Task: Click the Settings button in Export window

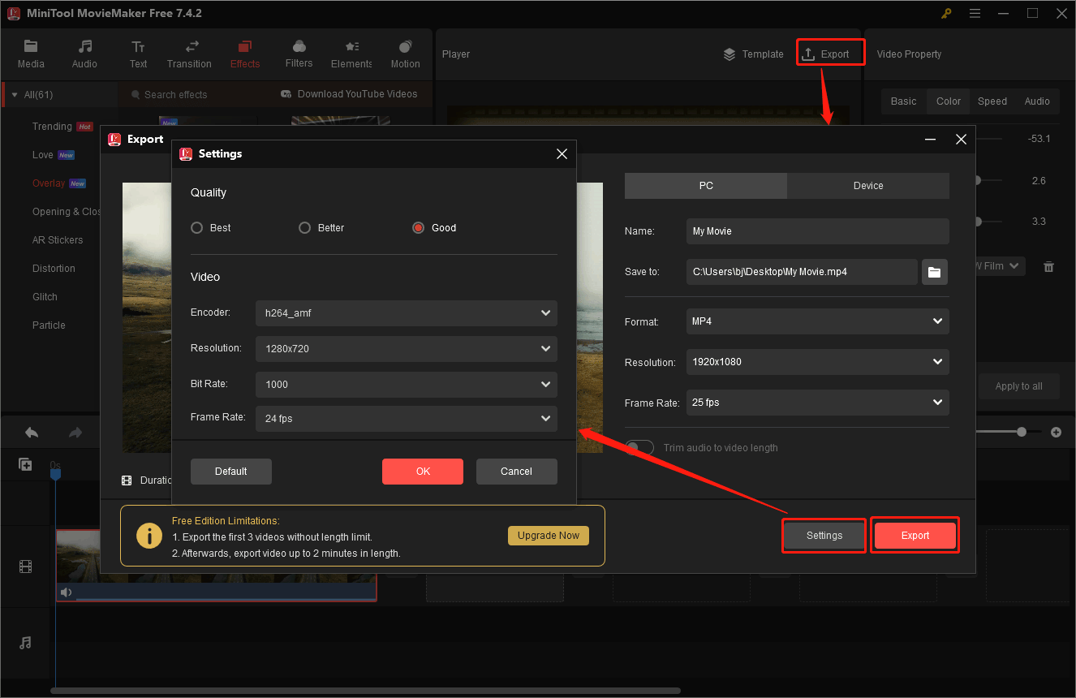Action: [824, 536]
